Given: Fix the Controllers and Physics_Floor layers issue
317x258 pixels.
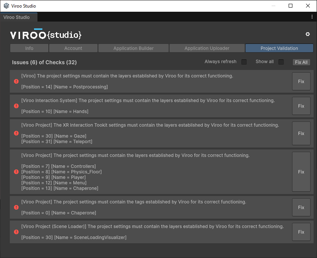Looking at the screenshot, I should coord(301,172).
